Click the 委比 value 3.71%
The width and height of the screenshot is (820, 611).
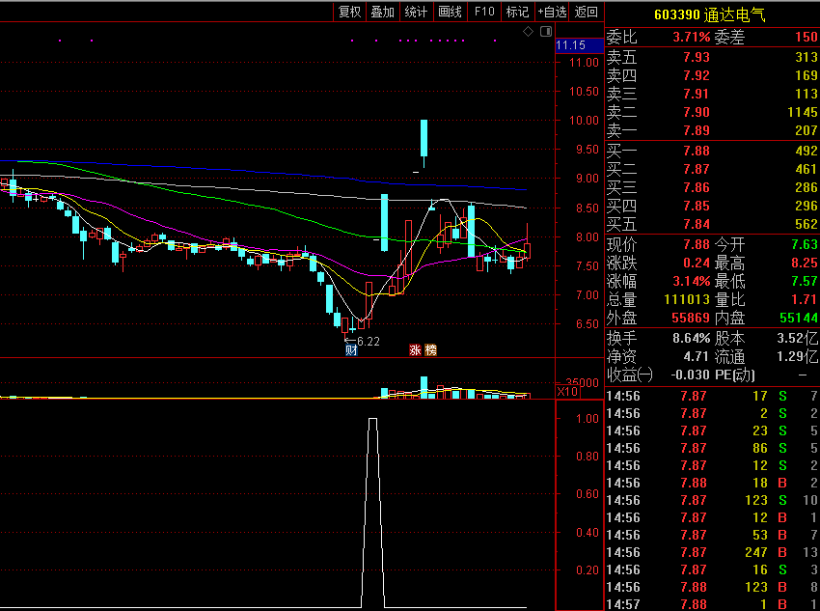[x=692, y=37]
